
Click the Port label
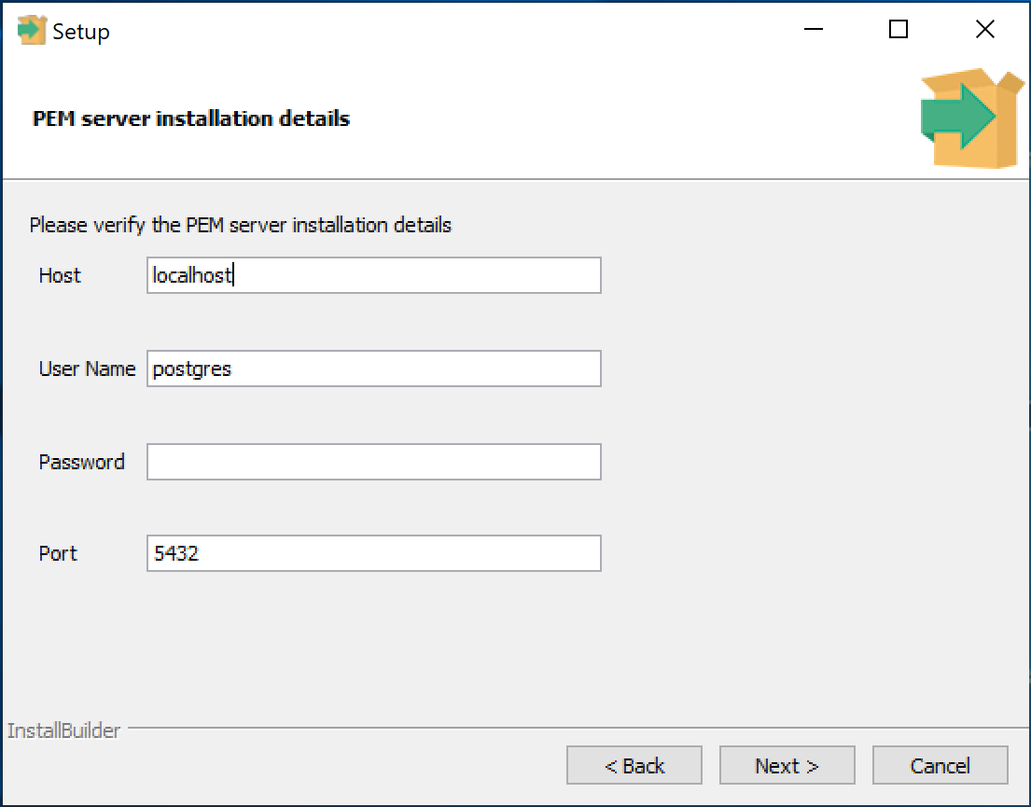pyautogui.click(x=58, y=554)
